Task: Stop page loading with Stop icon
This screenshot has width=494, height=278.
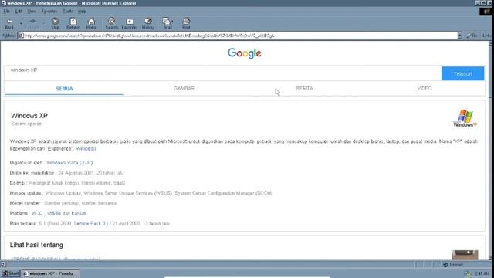Action: tap(55, 24)
